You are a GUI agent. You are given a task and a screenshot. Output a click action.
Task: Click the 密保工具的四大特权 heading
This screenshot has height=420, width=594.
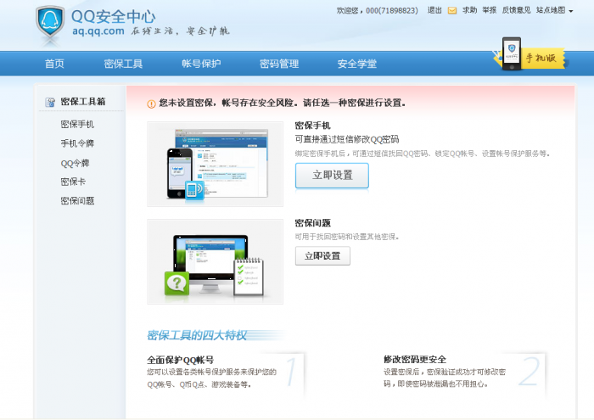197,335
